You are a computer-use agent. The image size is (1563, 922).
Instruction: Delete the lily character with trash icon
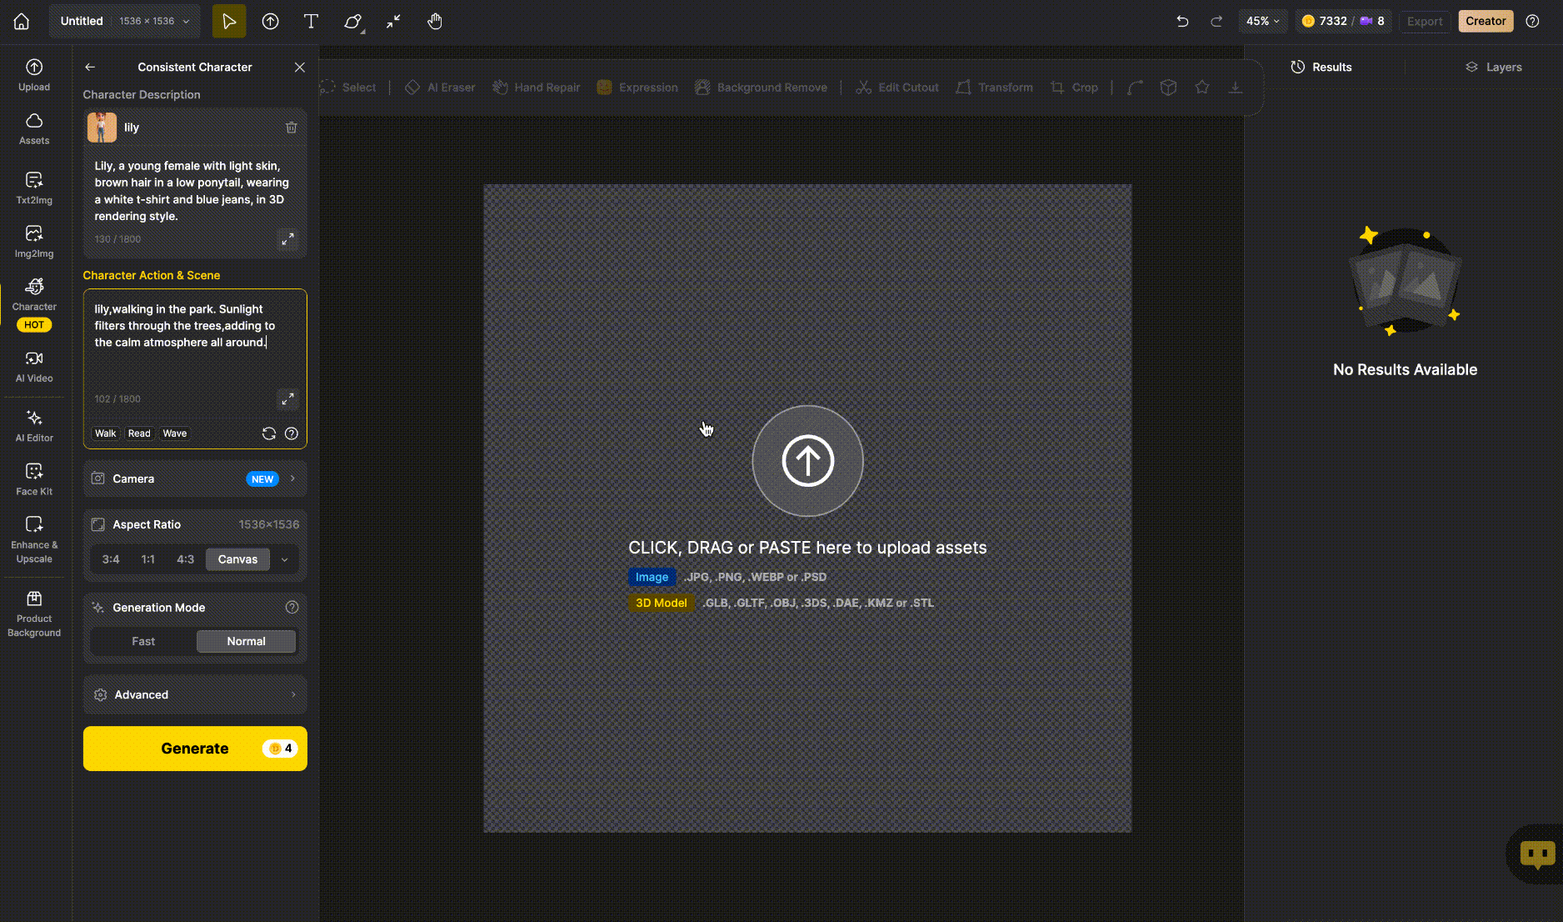point(292,128)
